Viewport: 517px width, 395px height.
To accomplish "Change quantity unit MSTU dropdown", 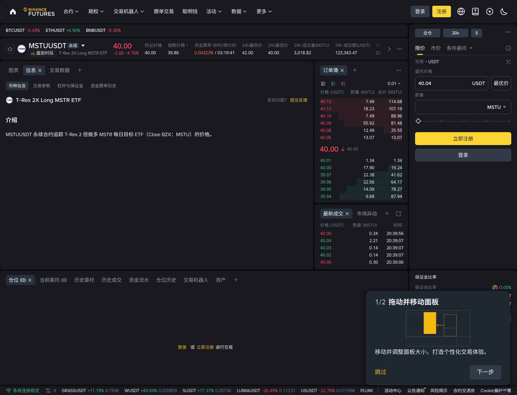I will point(497,107).
